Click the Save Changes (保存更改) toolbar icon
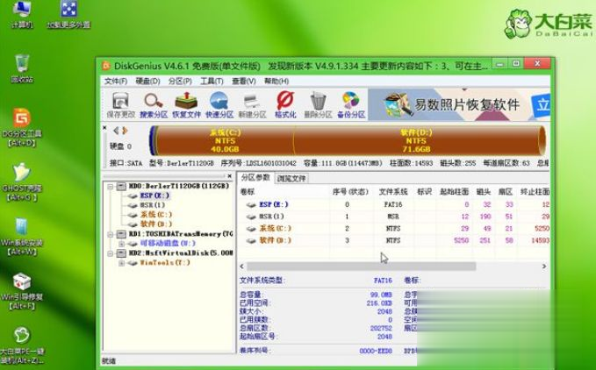This screenshot has width=596, height=370. pos(121,104)
